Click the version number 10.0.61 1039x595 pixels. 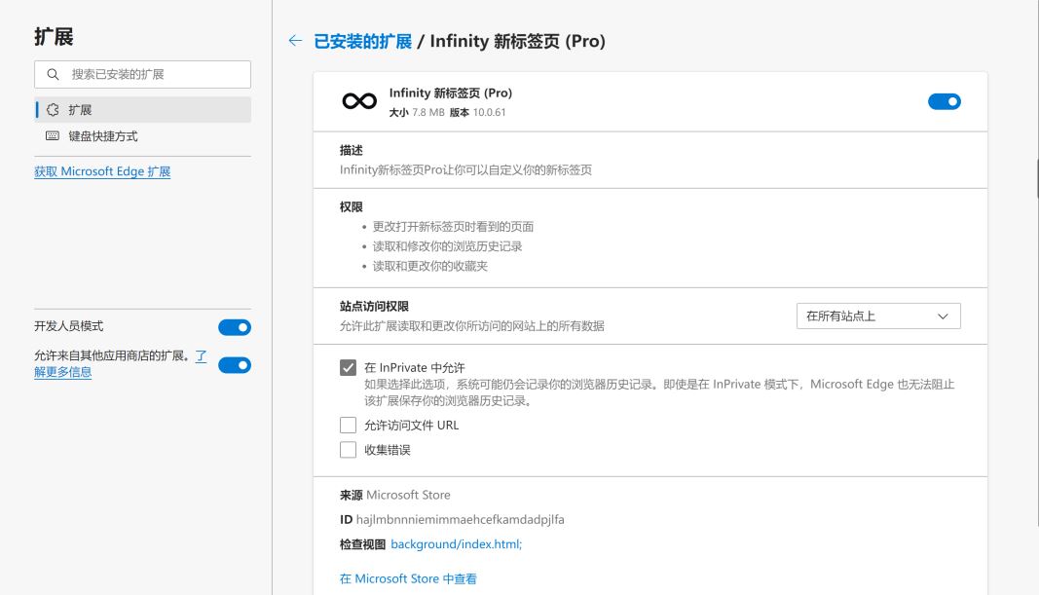click(x=489, y=113)
